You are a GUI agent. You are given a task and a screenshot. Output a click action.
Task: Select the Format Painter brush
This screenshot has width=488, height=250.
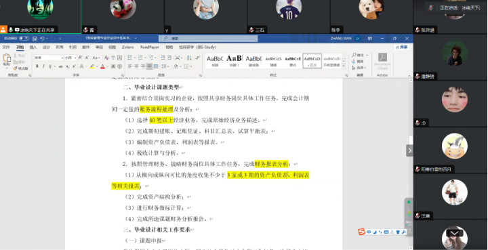click(15, 68)
